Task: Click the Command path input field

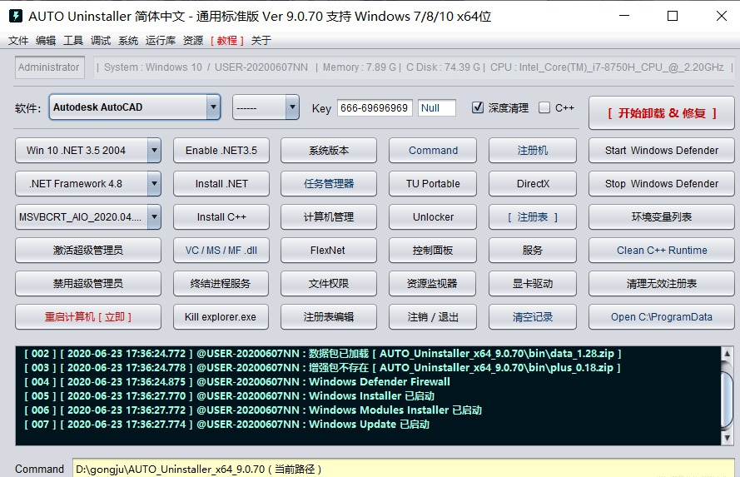Action: tap(403, 469)
